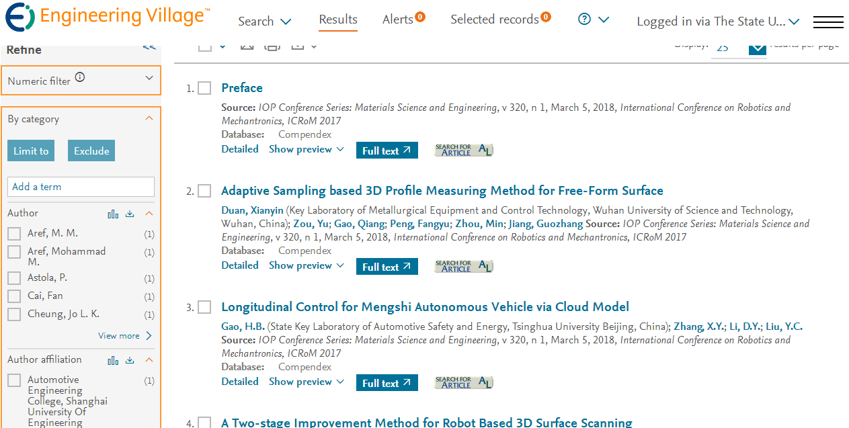849x428 pixels.
Task: Click Numeric filter info icon
Action: pyautogui.click(x=80, y=77)
